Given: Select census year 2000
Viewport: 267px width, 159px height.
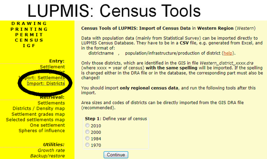Looking at the screenshot, I should click(87, 132).
